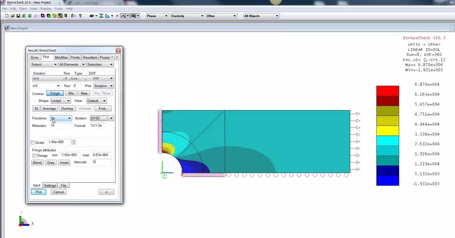Click the New file toolbar icon

(7, 16)
